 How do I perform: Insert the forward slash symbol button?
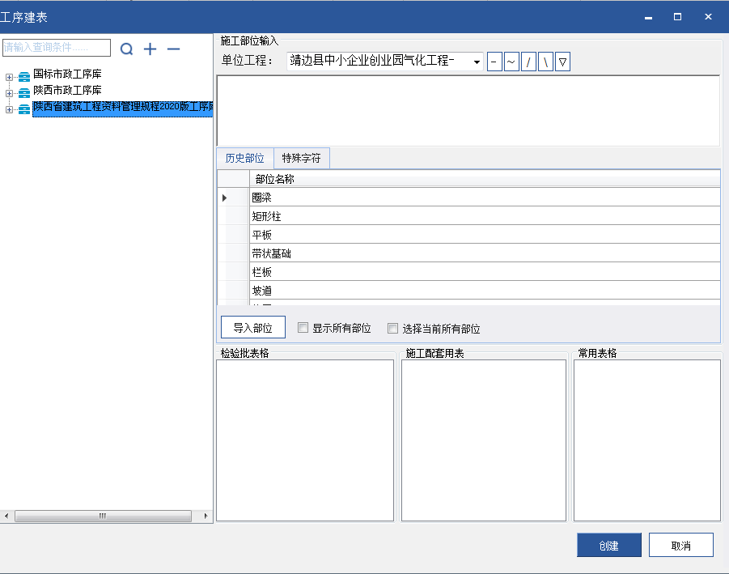coord(528,62)
